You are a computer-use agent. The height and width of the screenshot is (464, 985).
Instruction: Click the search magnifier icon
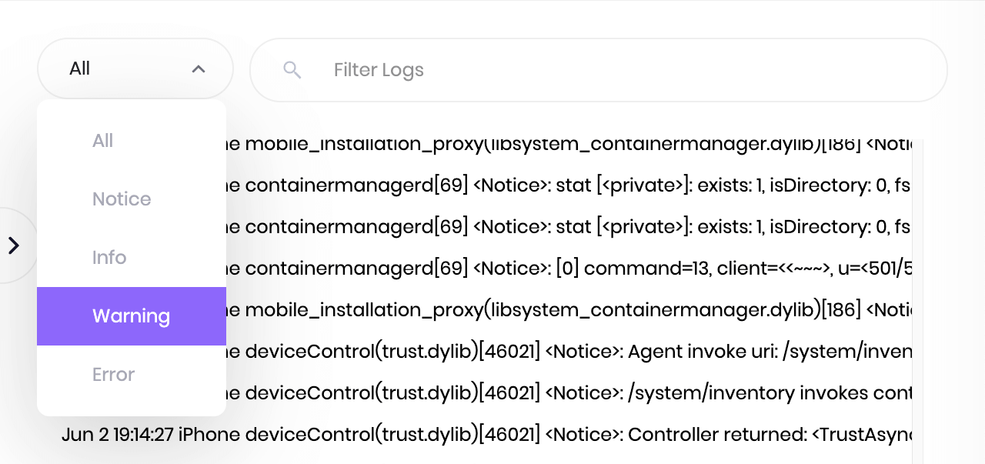point(292,70)
